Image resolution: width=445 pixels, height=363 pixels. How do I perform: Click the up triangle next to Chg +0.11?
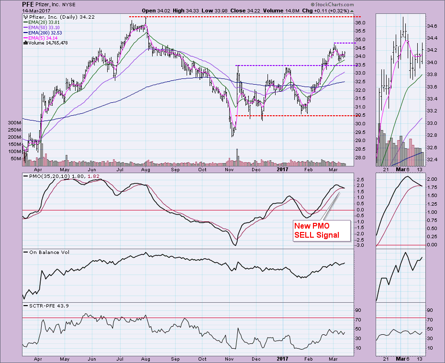352,11
